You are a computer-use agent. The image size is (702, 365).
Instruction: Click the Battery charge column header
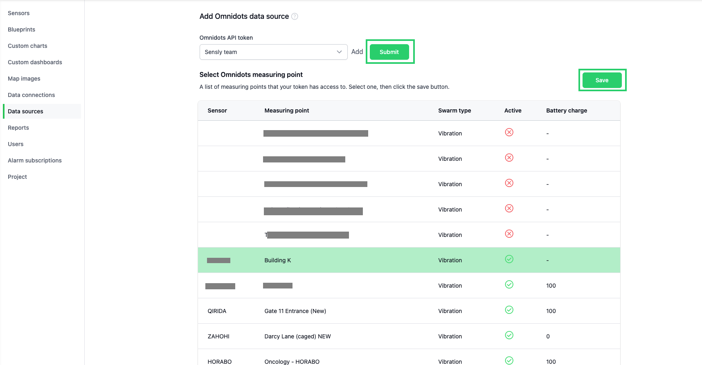567,110
